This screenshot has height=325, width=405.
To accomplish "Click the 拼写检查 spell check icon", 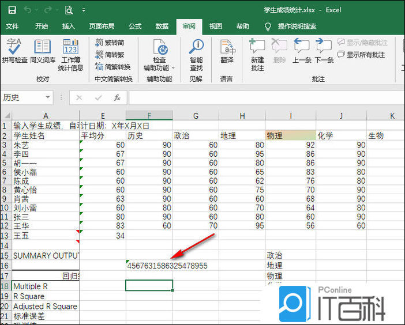I will pyautogui.click(x=14, y=51).
